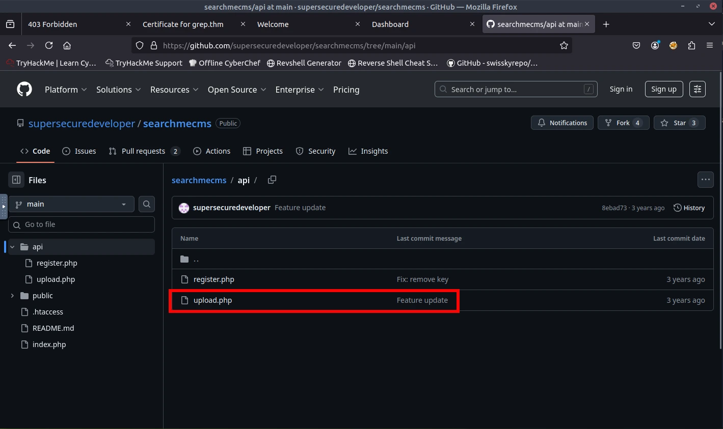The width and height of the screenshot is (723, 429).
Task: Open the Security repository tab
Action: [315, 151]
